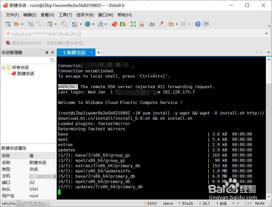This screenshot has width=272, height=207.
Task: Click the color scheme toolbar icon
Action: point(75,24)
